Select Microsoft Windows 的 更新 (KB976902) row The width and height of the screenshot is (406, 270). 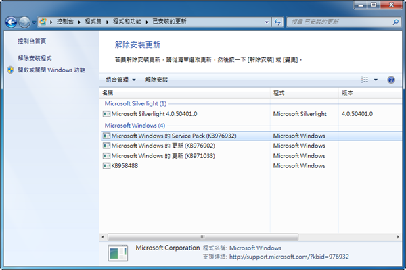pos(250,146)
